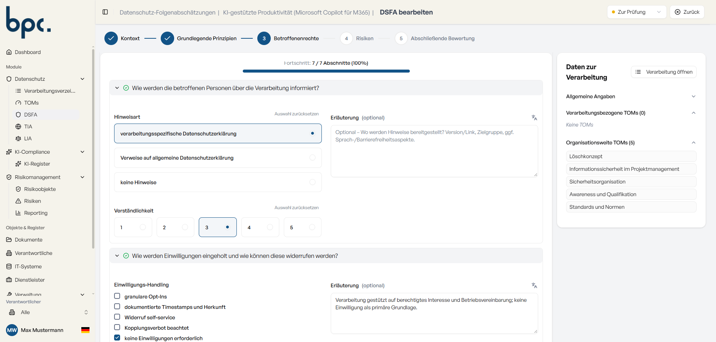Collapse 'Organisationsweite TOMs (5)' section
The height and width of the screenshot is (342, 716).
[x=631, y=143]
